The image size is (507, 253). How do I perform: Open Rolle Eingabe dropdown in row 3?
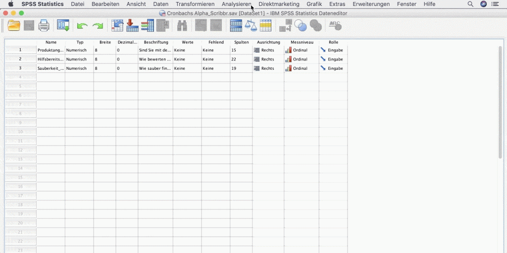point(333,68)
